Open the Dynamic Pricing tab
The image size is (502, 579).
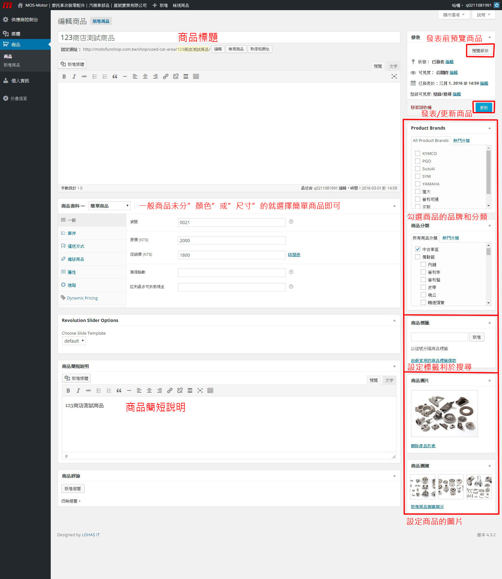coord(82,298)
